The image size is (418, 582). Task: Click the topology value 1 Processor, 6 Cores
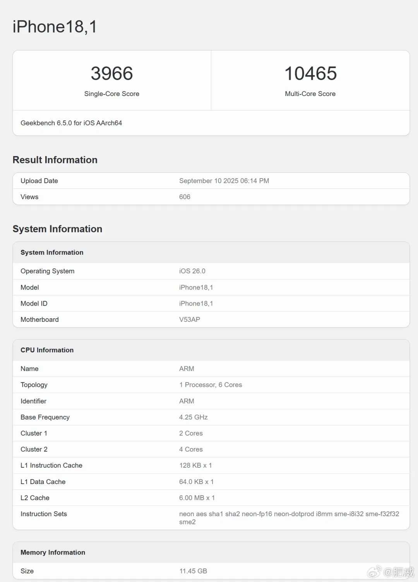point(210,385)
